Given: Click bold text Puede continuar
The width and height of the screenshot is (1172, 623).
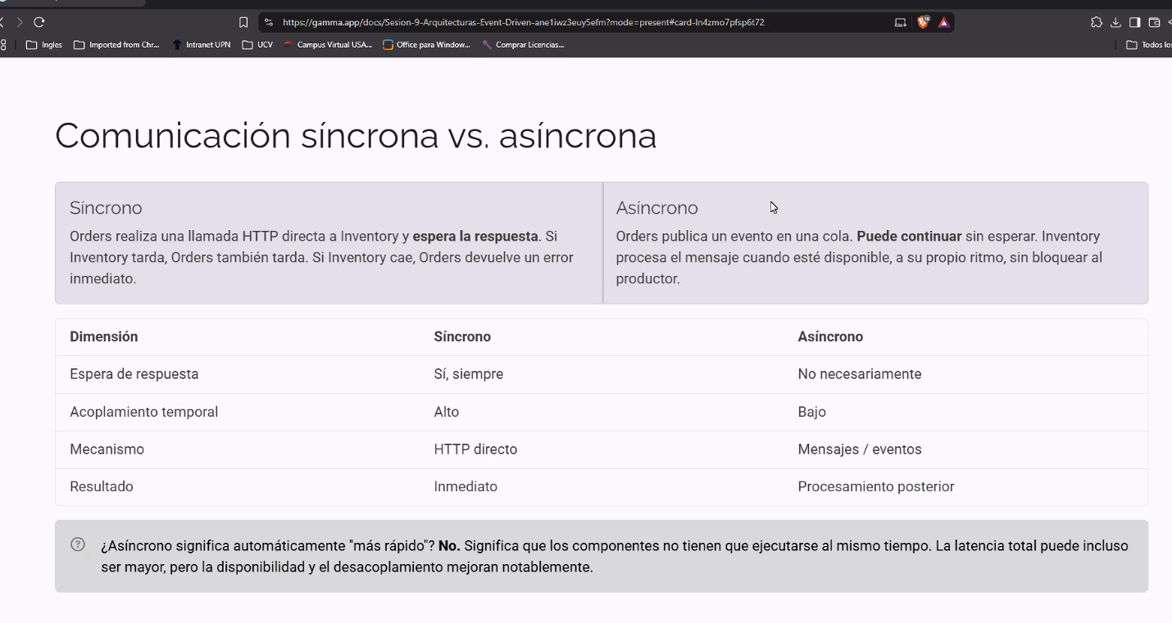Looking at the screenshot, I should (909, 236).
